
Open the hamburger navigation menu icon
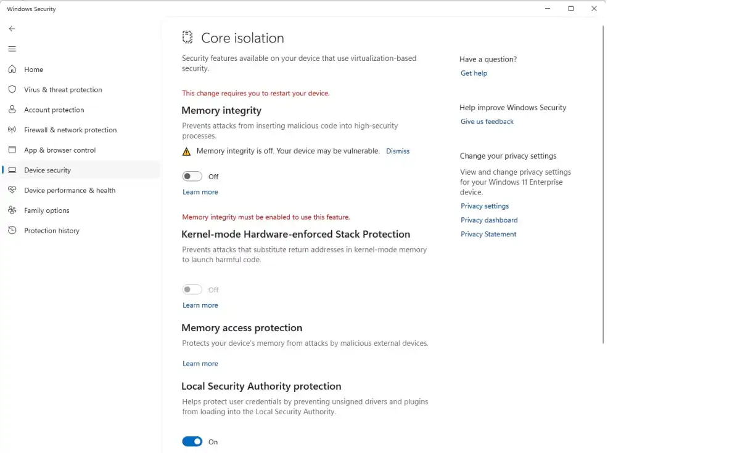click(x=12, y=49)
